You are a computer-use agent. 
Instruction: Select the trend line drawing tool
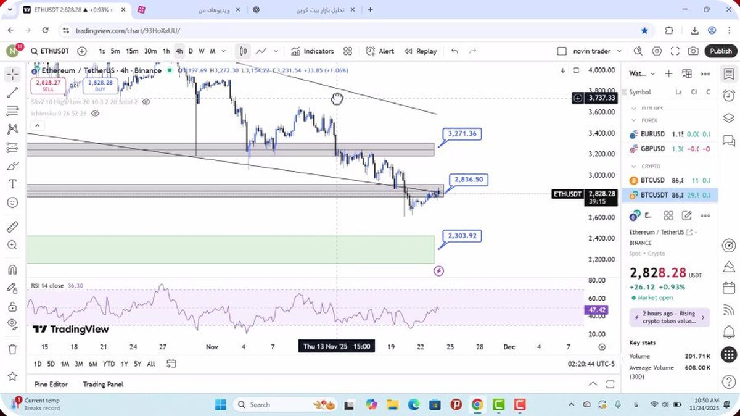point(12,93)
